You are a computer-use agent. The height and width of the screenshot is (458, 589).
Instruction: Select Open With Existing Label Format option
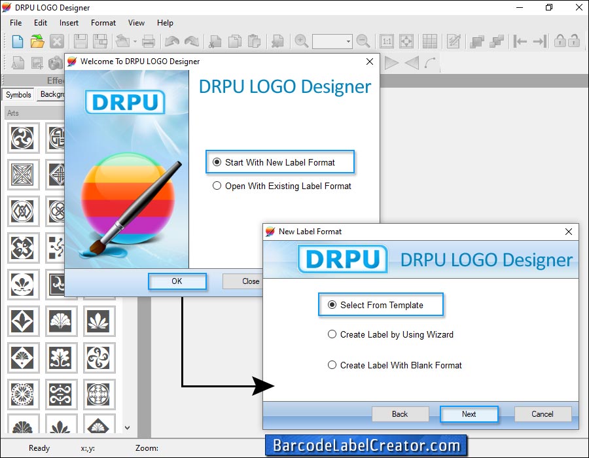281,186
